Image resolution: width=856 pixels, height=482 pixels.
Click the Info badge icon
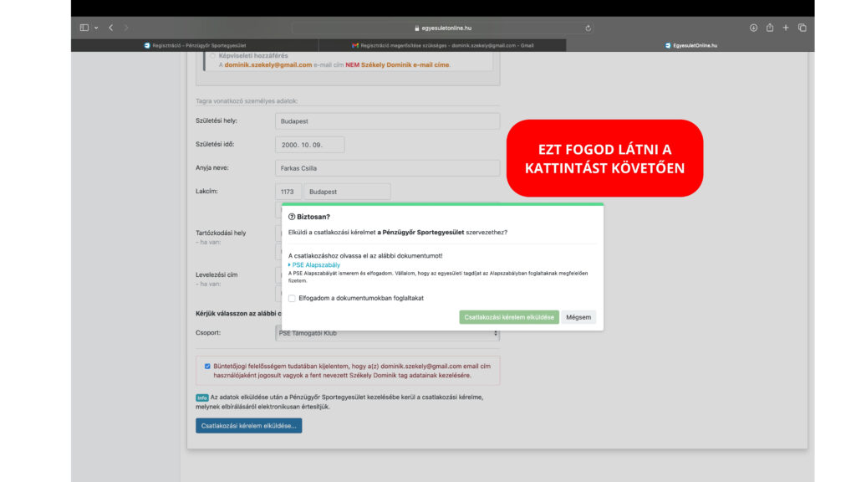tap(202, 397)
